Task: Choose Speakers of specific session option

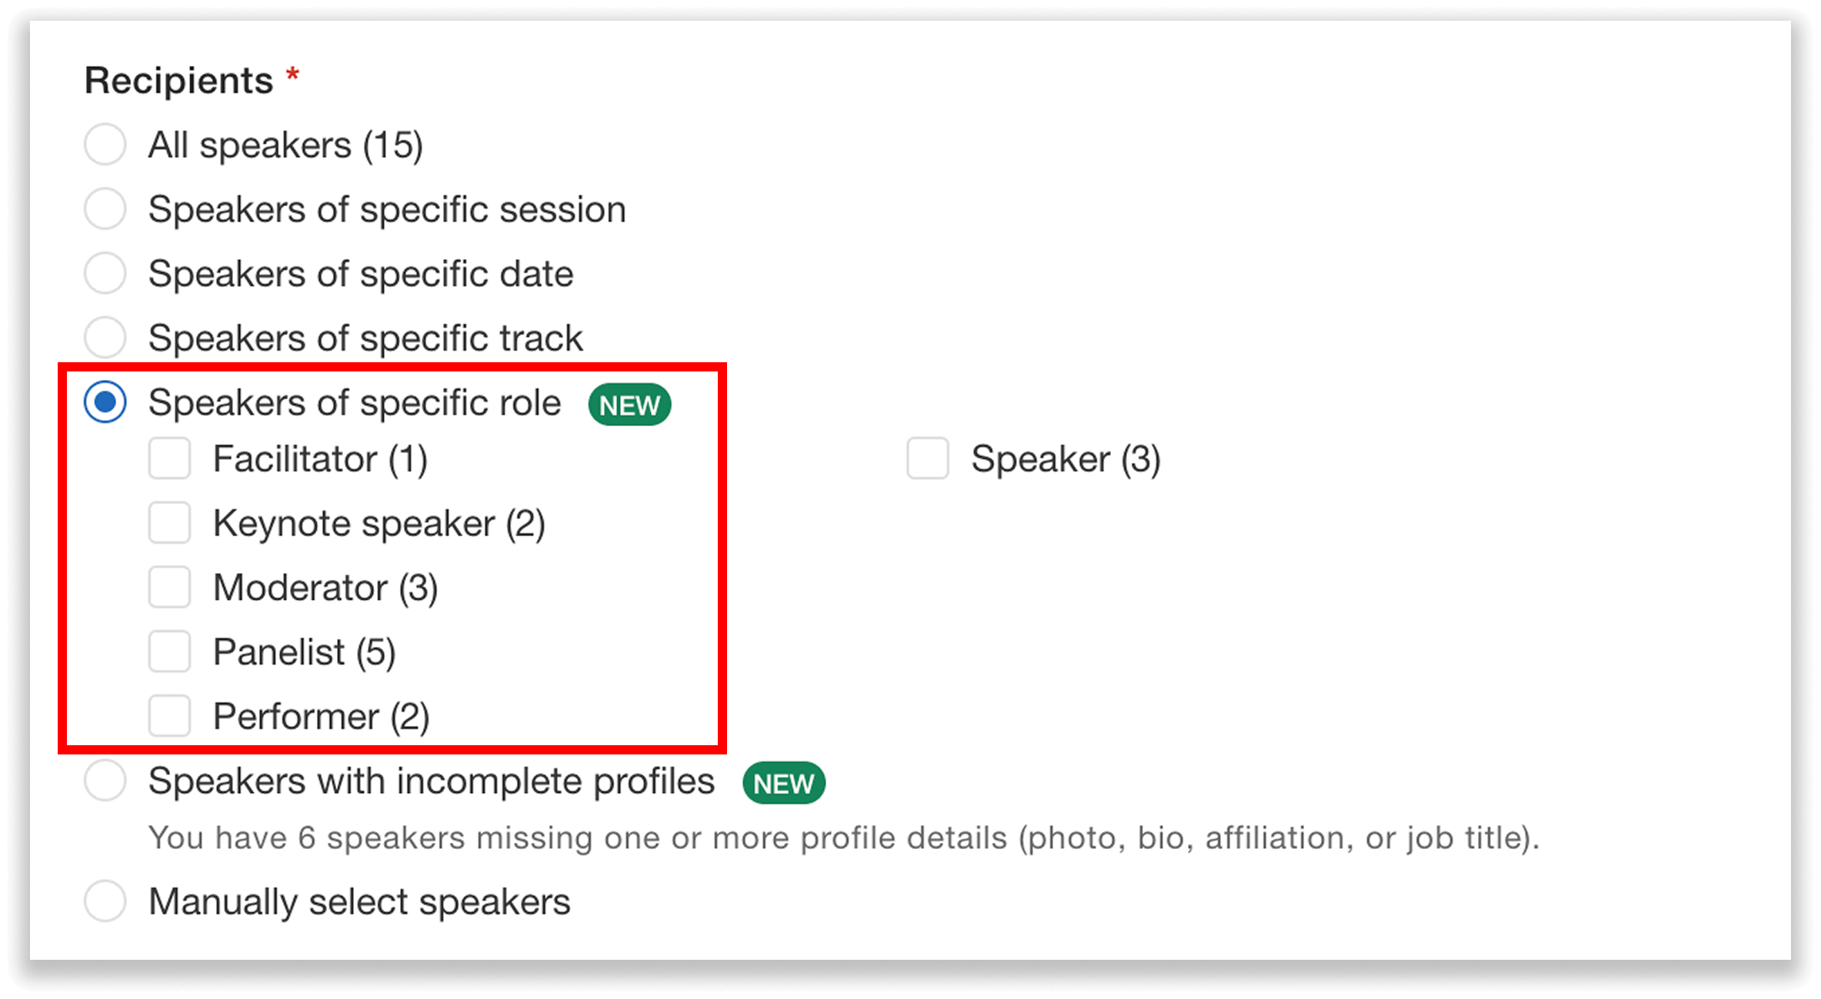Action: [x=105, y=208]
